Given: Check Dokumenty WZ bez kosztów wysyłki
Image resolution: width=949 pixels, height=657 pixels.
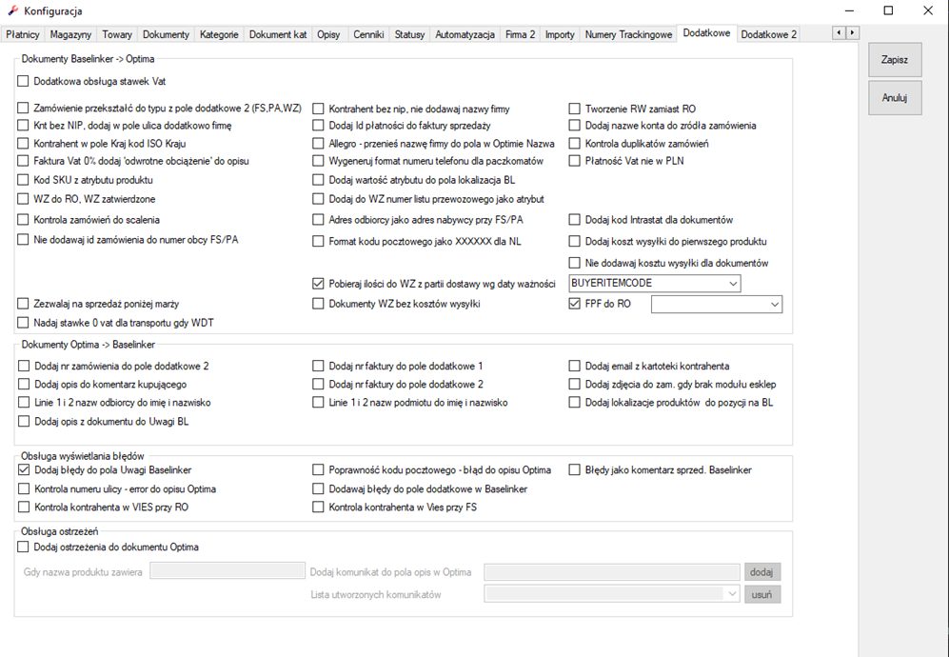Looking at the screenshot, I should 318,304.
